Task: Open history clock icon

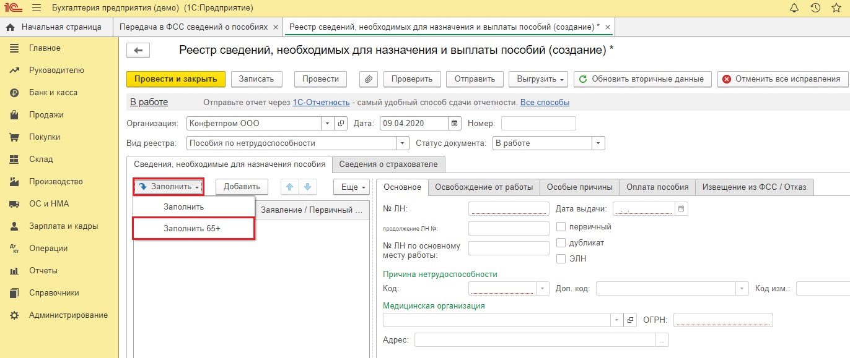Action: 816,8
